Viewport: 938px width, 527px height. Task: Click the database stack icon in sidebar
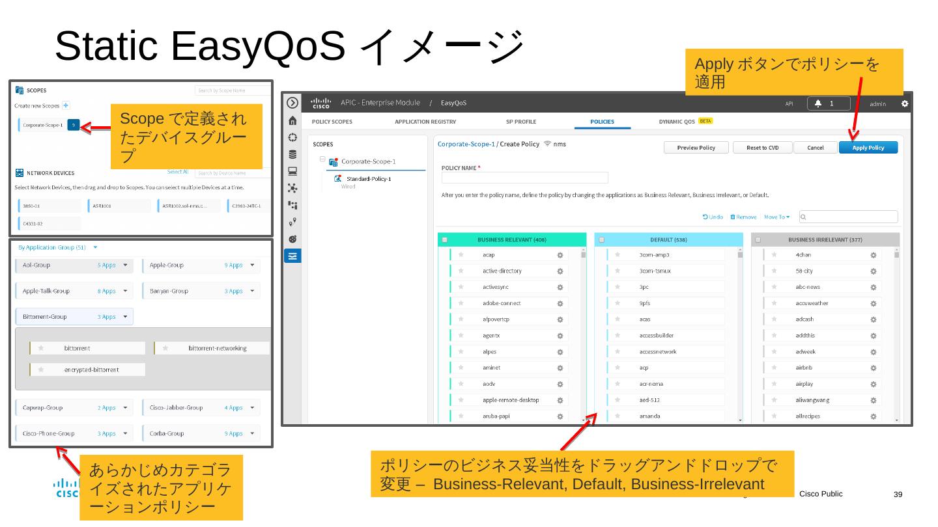pyautogui.click(x=292, y=154)
